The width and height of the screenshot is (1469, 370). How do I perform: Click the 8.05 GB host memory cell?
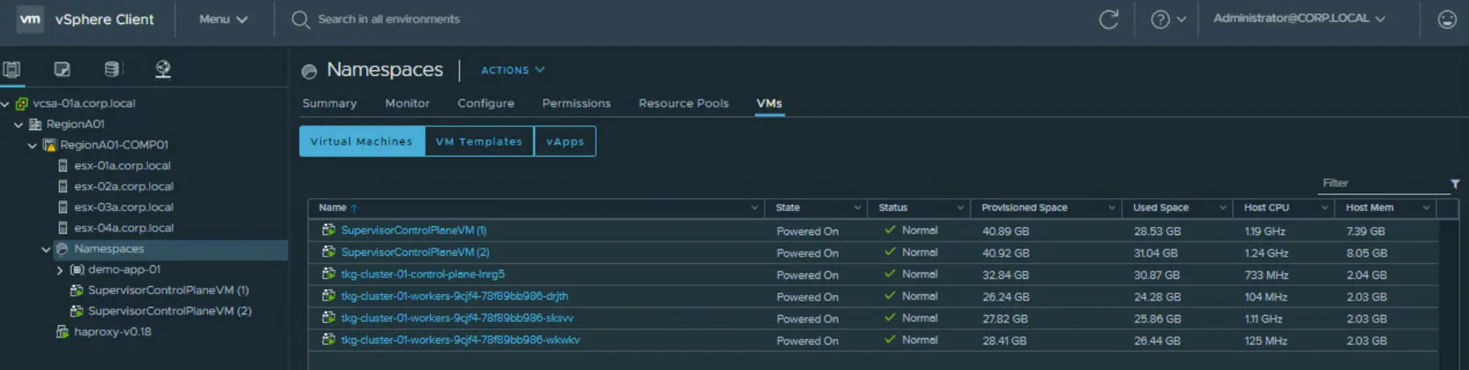click(1366, 253)
